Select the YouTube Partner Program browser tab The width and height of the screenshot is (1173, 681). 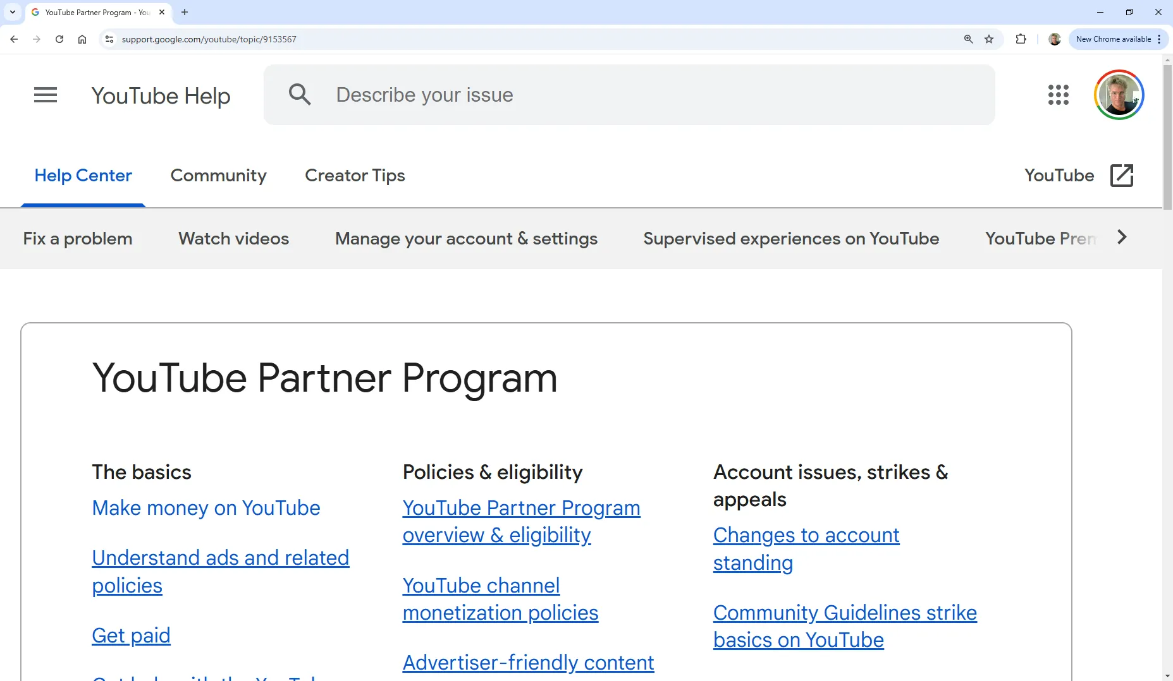click(x=98, y=12)
